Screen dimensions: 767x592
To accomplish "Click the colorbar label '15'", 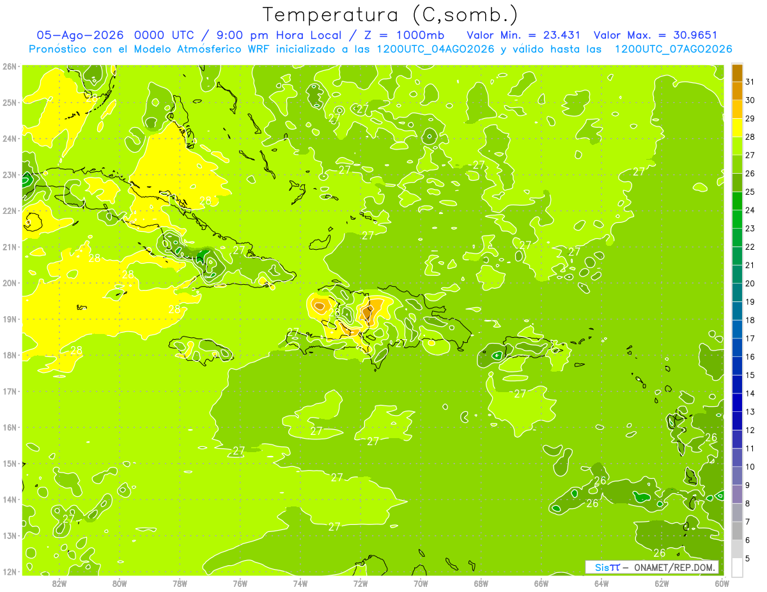I will pos(750,375).
